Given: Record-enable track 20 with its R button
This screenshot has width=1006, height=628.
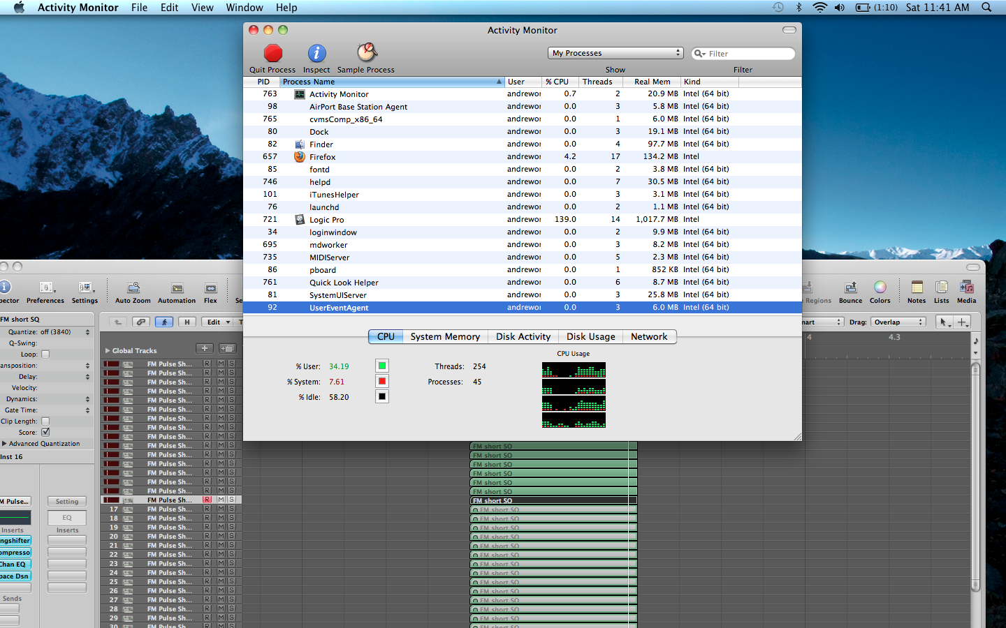Looking at the screenshot, I should coord(207,537).
